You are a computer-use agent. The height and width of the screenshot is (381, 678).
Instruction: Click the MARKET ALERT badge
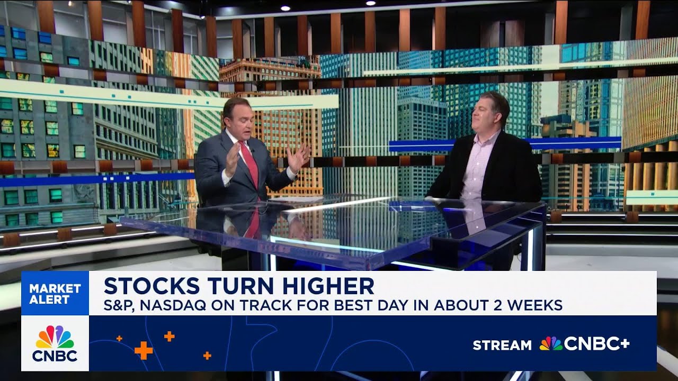click(x=55, y=294)
